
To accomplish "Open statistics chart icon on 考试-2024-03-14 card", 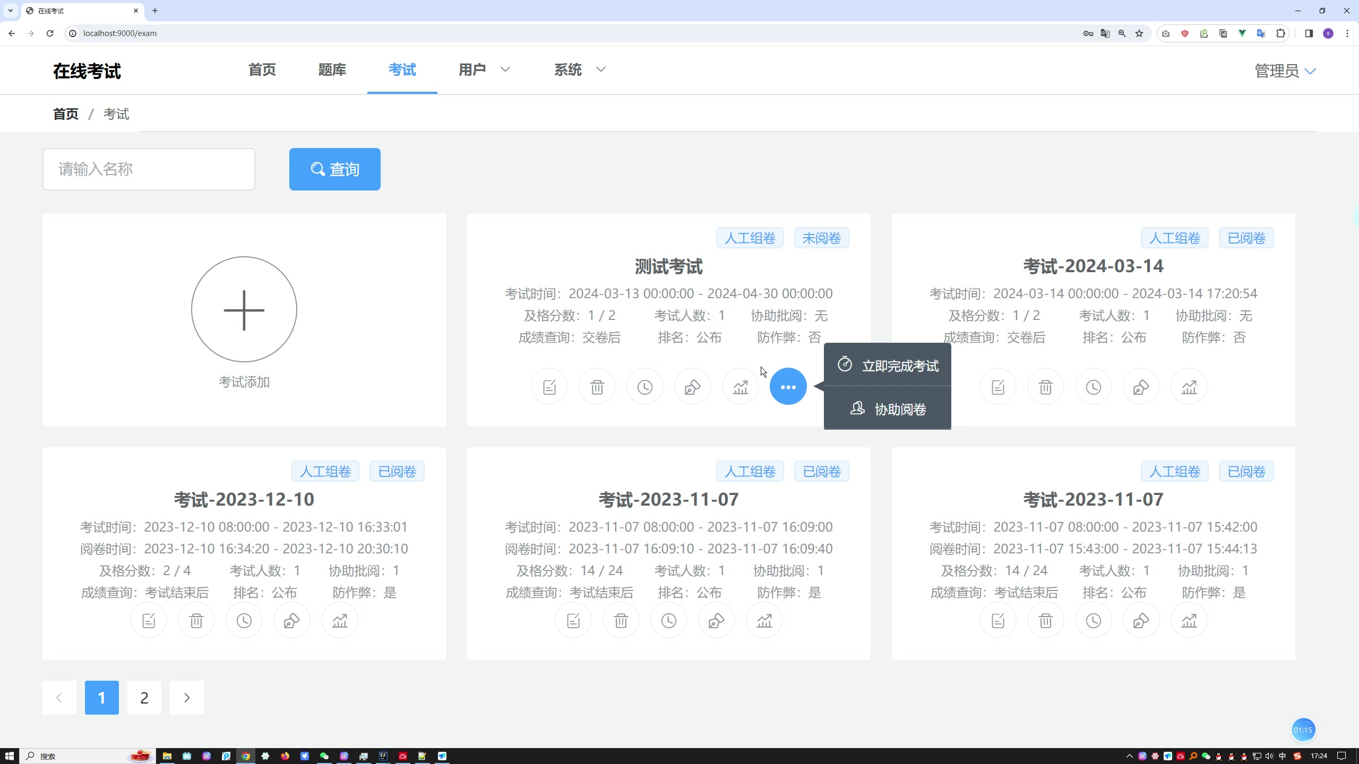I will (1189, 387).
